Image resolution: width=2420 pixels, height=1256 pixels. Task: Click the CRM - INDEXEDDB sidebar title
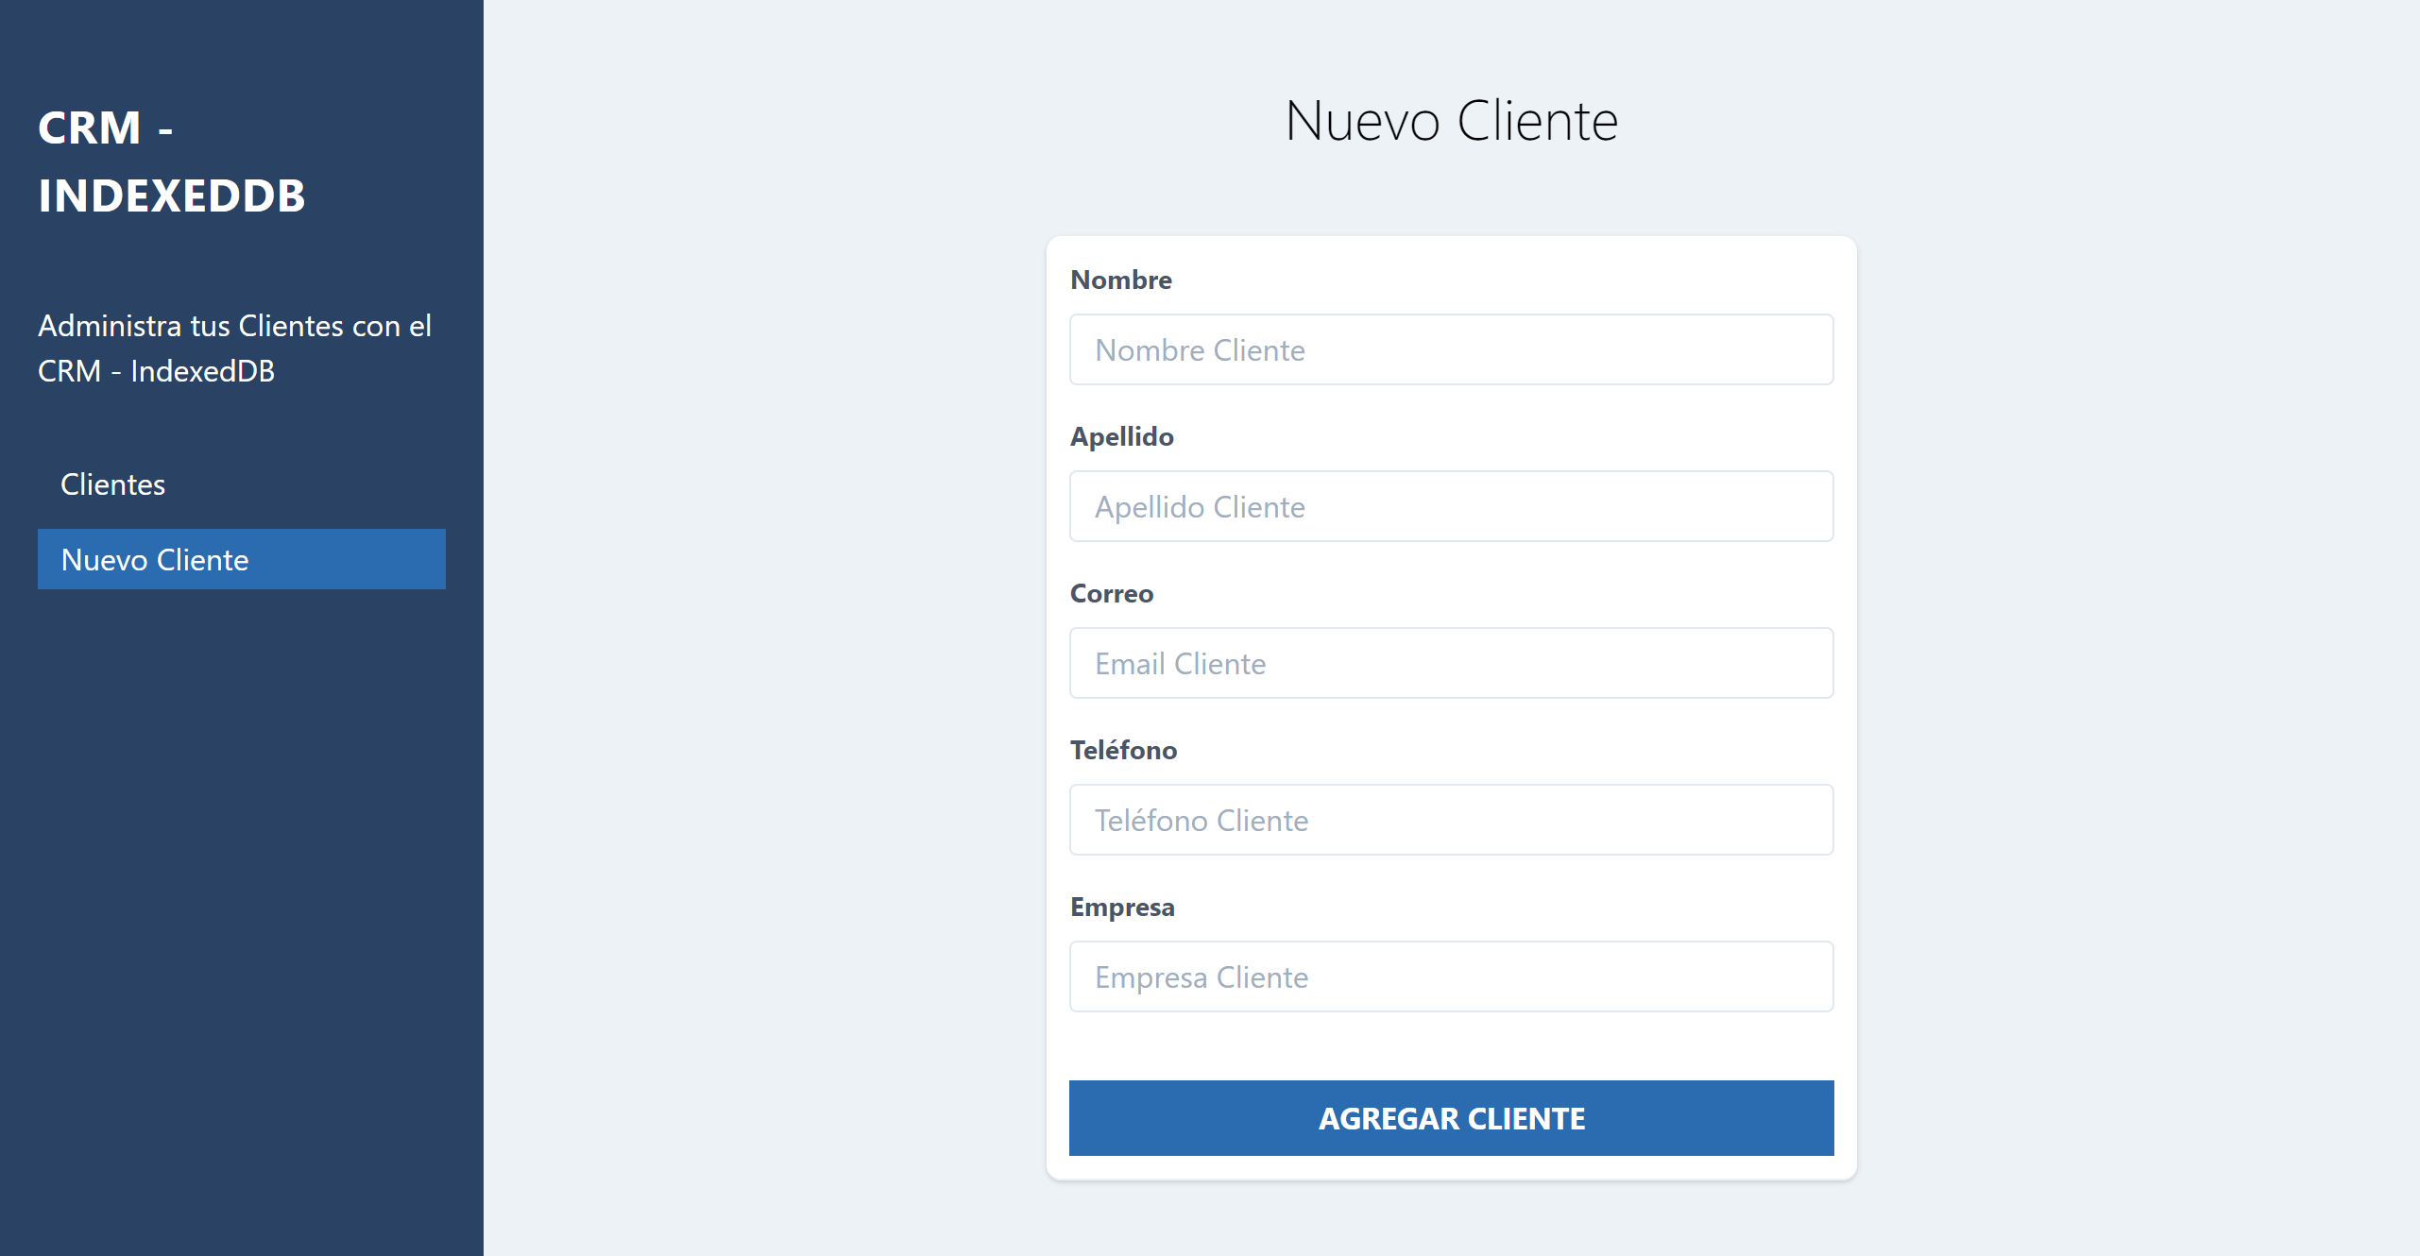tap(171, 161)
